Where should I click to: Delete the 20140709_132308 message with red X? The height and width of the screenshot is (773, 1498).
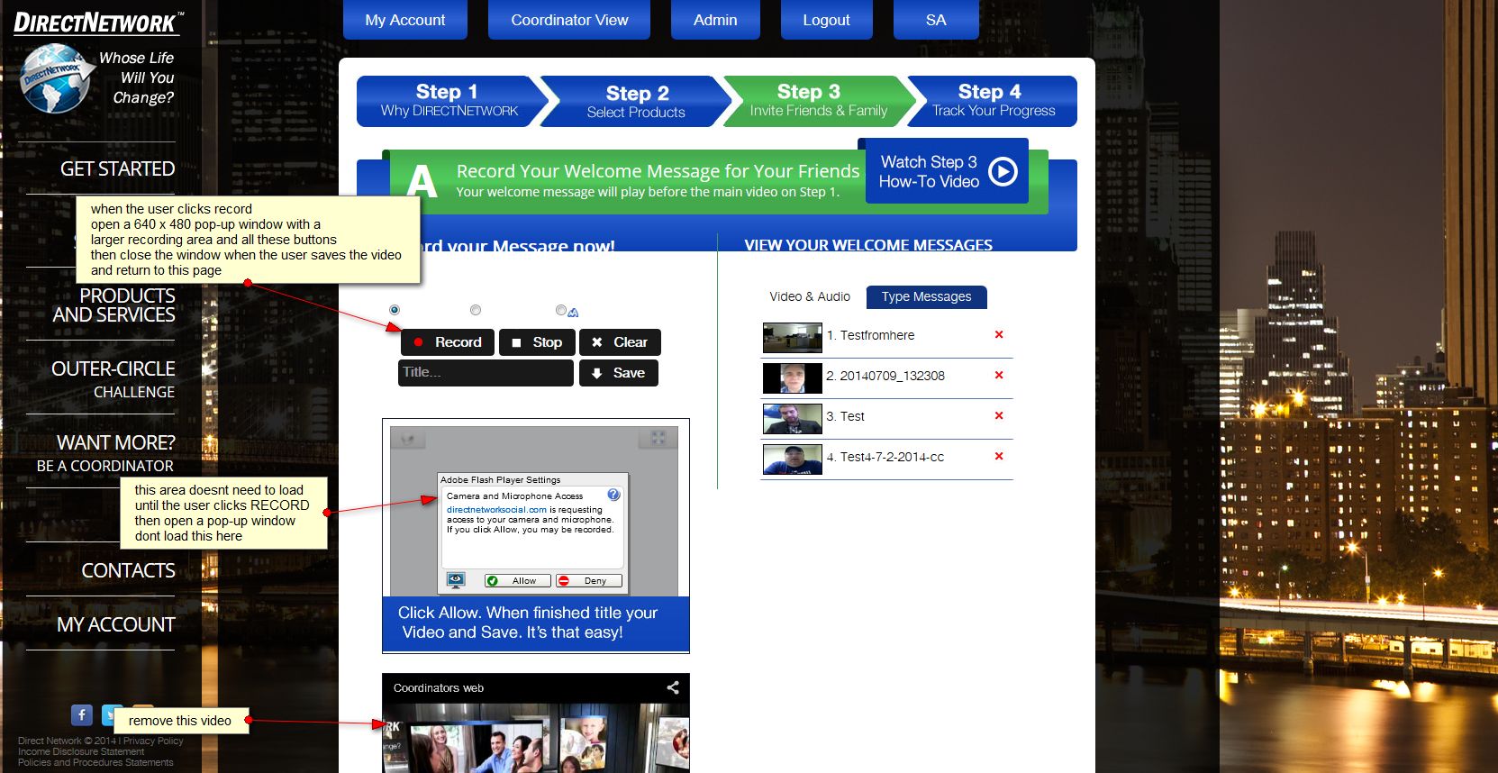[999, 375]
